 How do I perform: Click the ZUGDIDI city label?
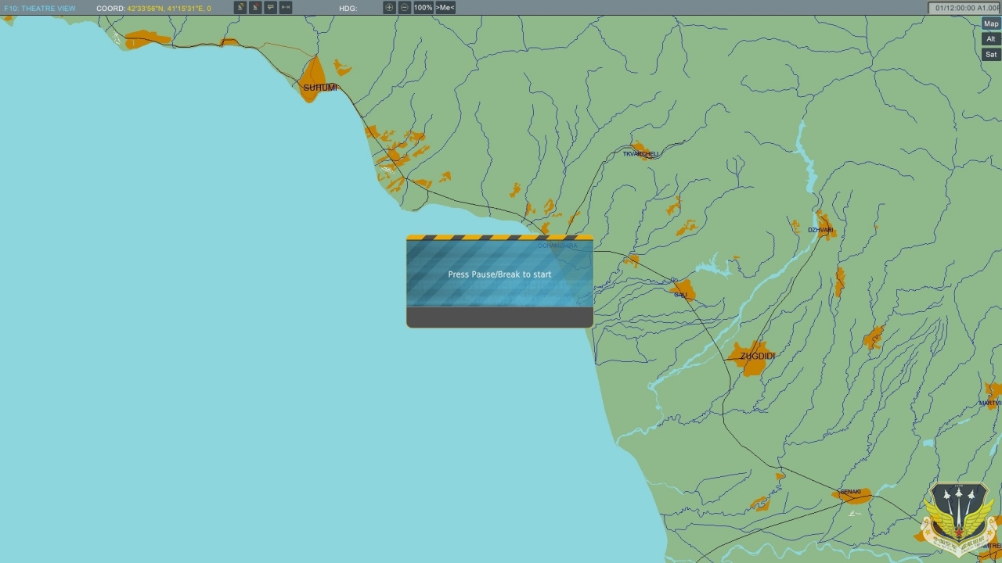757,356
